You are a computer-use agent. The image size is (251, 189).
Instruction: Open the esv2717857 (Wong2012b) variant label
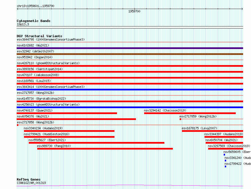point(36,93)
